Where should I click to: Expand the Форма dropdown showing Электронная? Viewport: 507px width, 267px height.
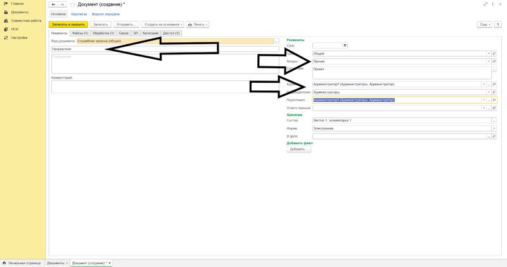click(494, 128)
